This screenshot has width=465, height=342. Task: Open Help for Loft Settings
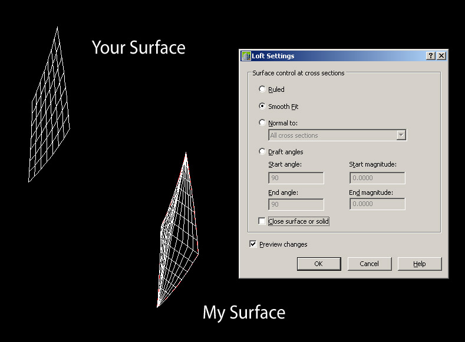coord(420,264)
